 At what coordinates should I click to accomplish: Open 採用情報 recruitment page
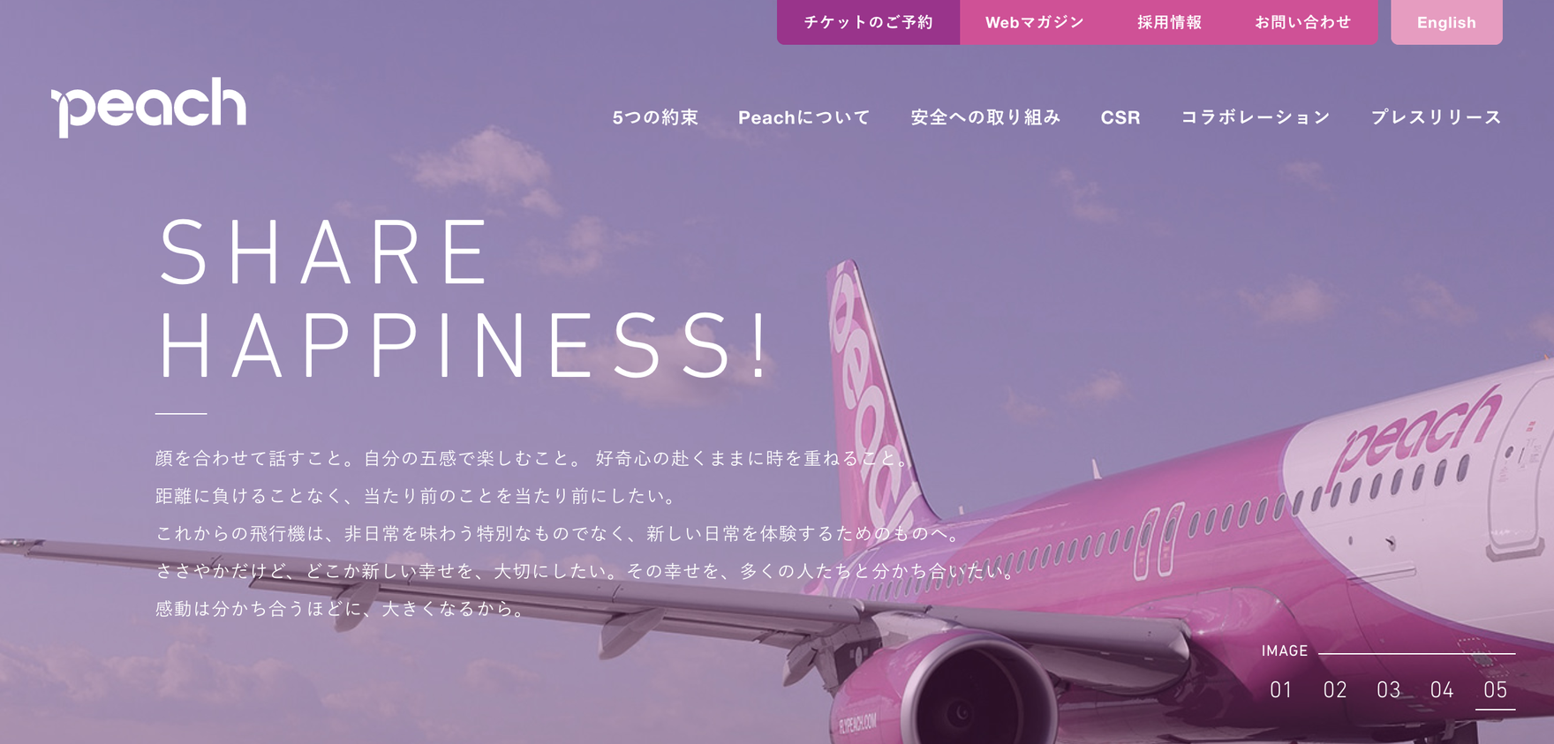tap(1169, 22)
